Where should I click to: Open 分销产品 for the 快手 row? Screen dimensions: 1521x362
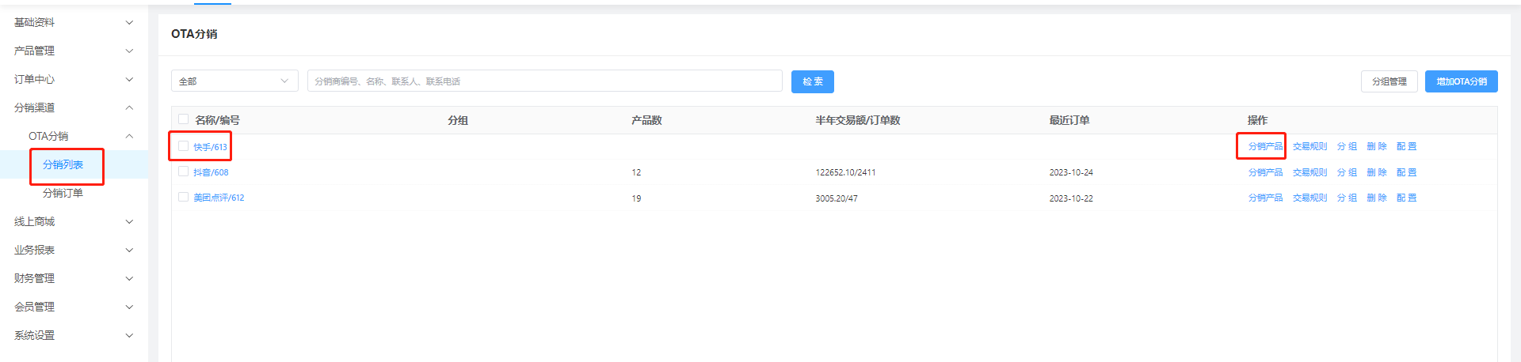[1265, 146]
